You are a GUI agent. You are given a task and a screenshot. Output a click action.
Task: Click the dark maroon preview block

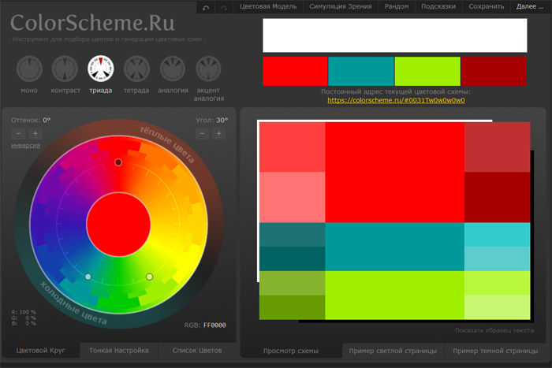tap(498, 197)
